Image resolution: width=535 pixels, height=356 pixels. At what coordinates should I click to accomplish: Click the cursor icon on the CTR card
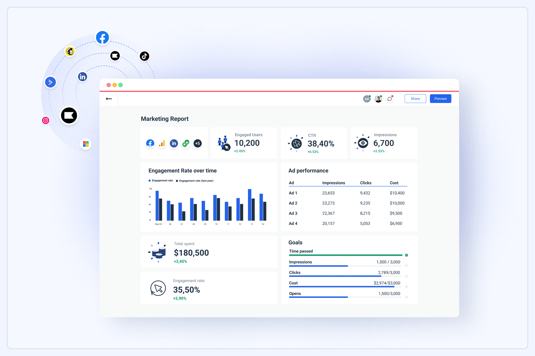[x=296, y=143]
